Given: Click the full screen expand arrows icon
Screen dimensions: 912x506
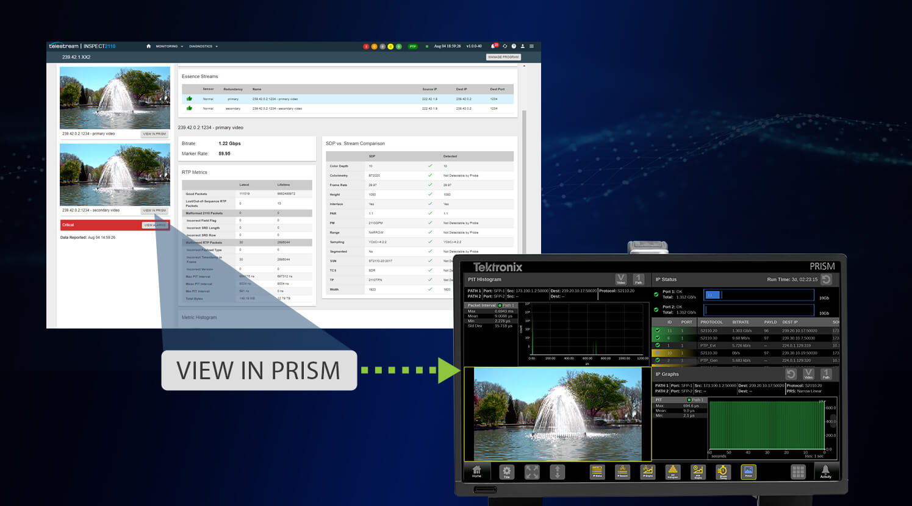Looking at the screenshot, I should [x=532, y=471].
